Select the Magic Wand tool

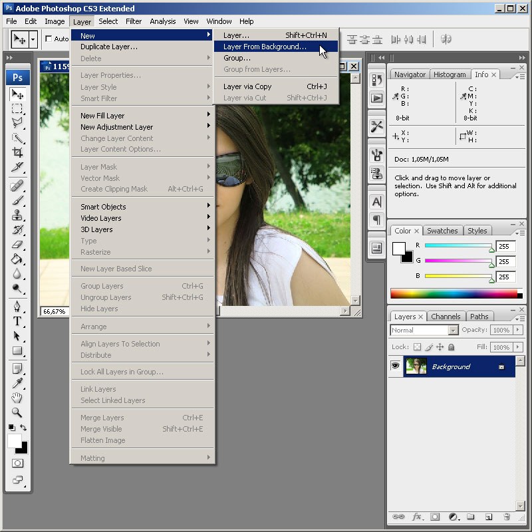pyautogui.click(x=17, y=138)
